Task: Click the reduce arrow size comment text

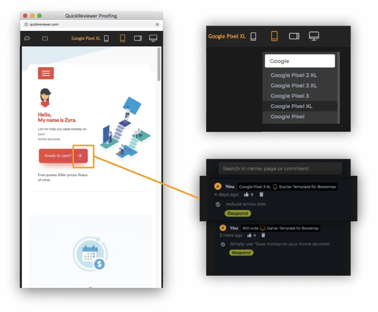Action: (x=245, y=204)
